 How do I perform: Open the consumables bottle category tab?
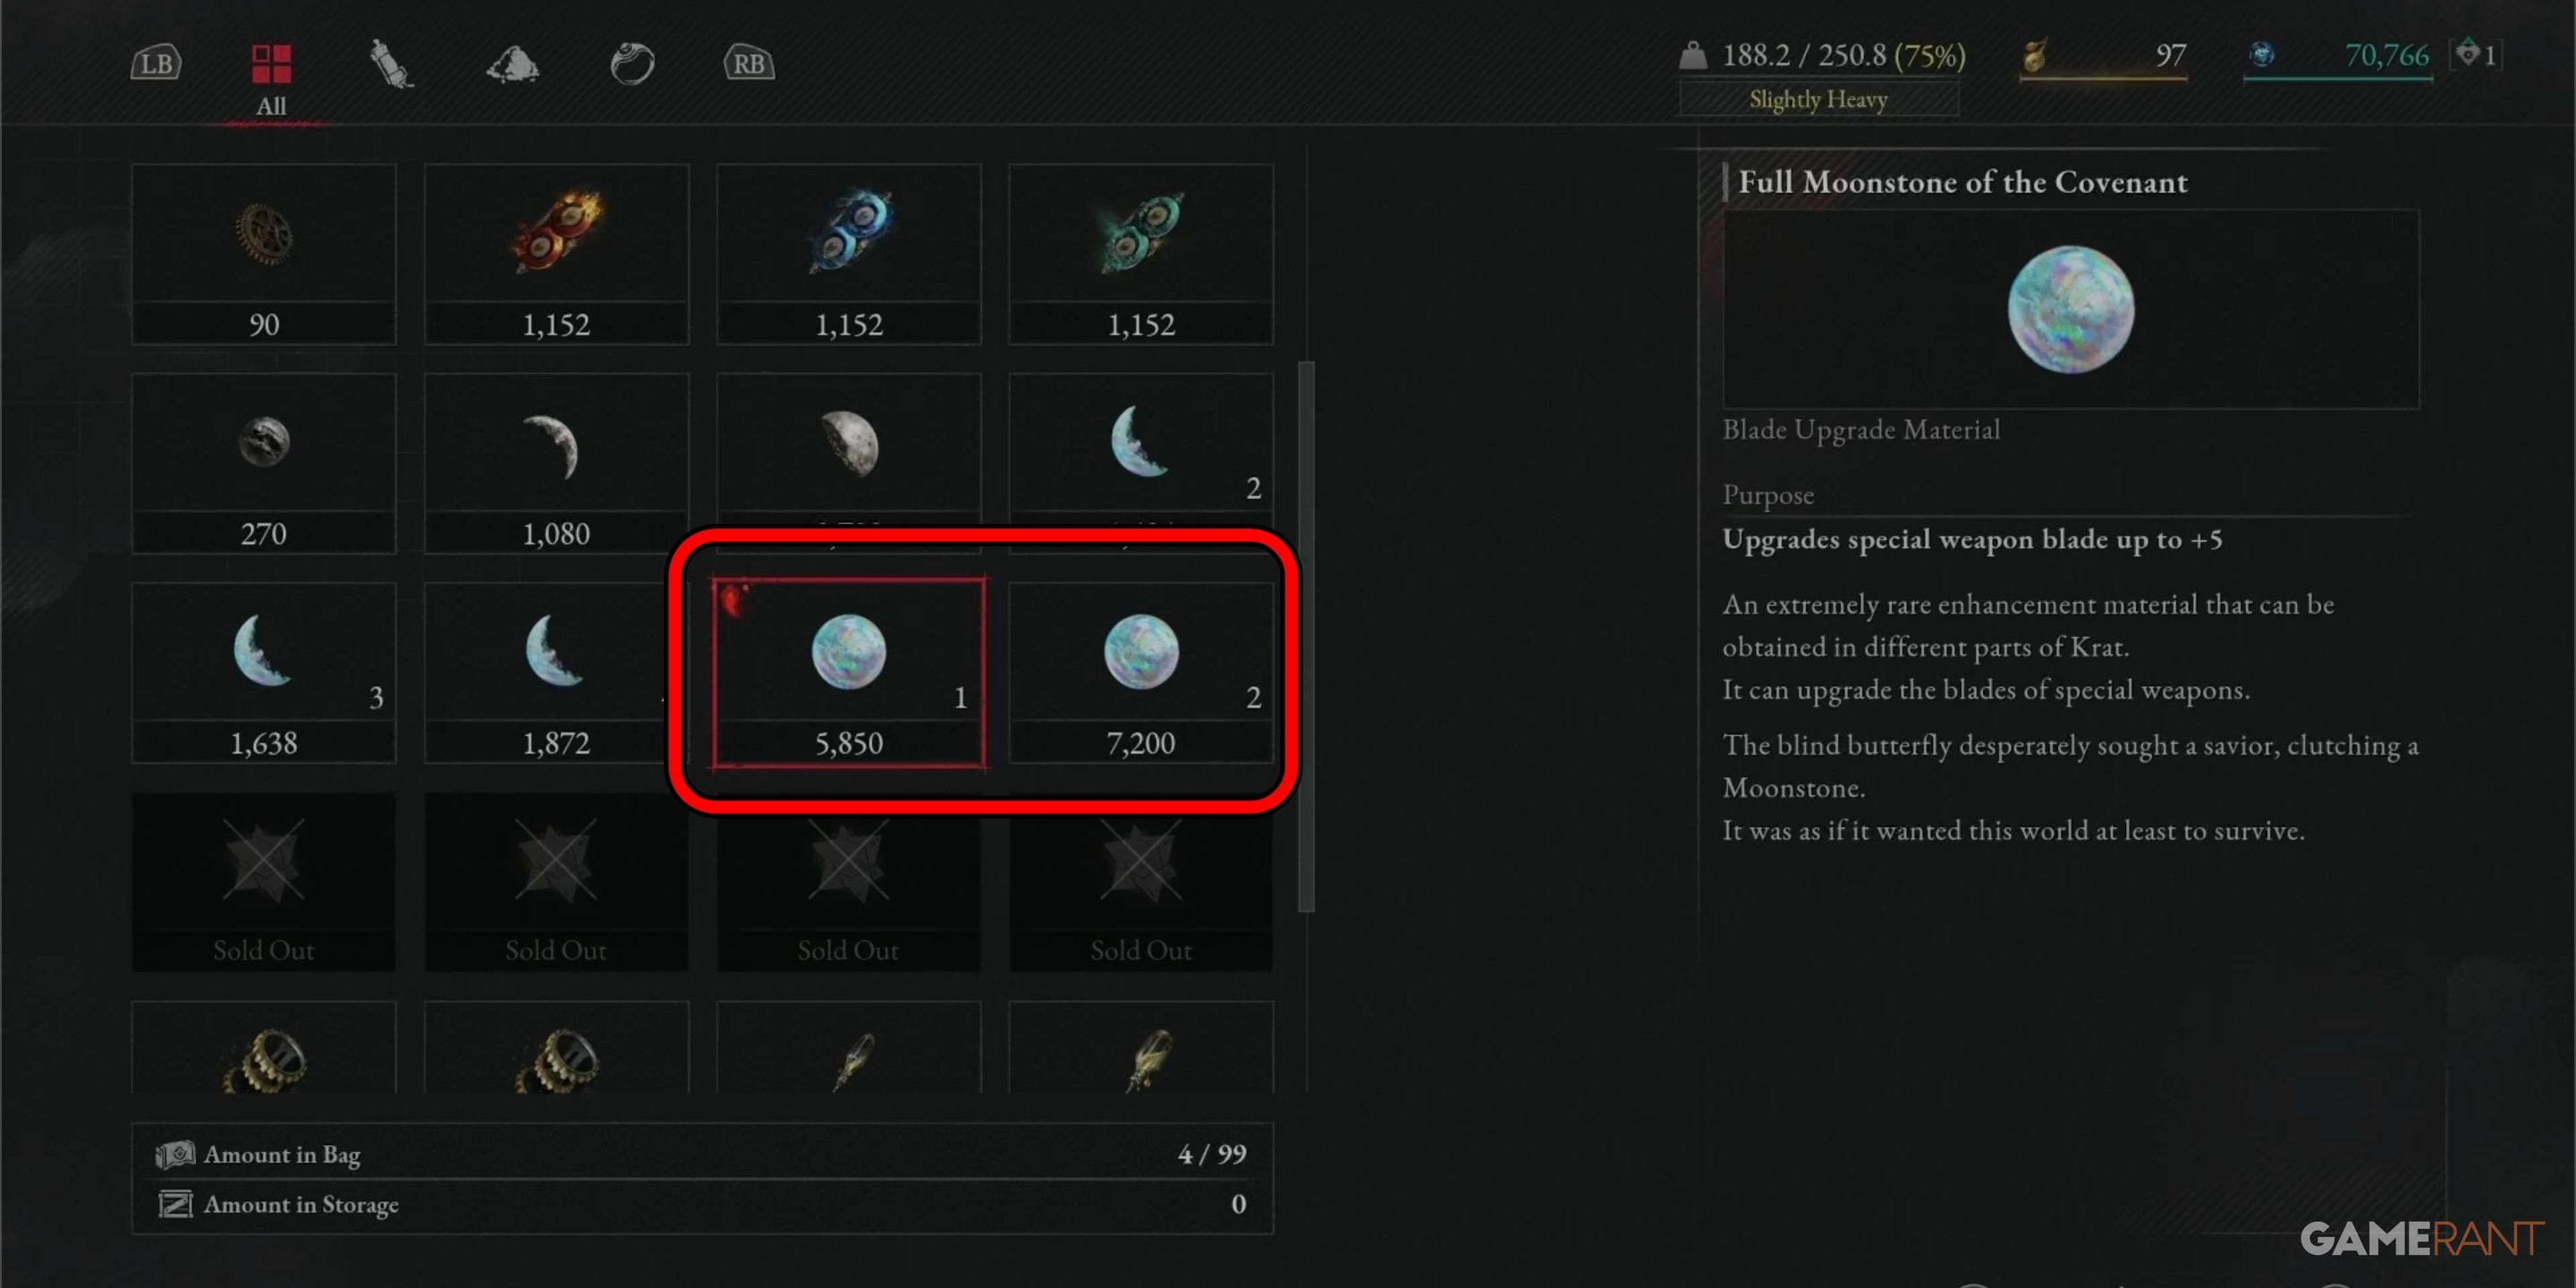pyautogui.click(x=391, y=64)
